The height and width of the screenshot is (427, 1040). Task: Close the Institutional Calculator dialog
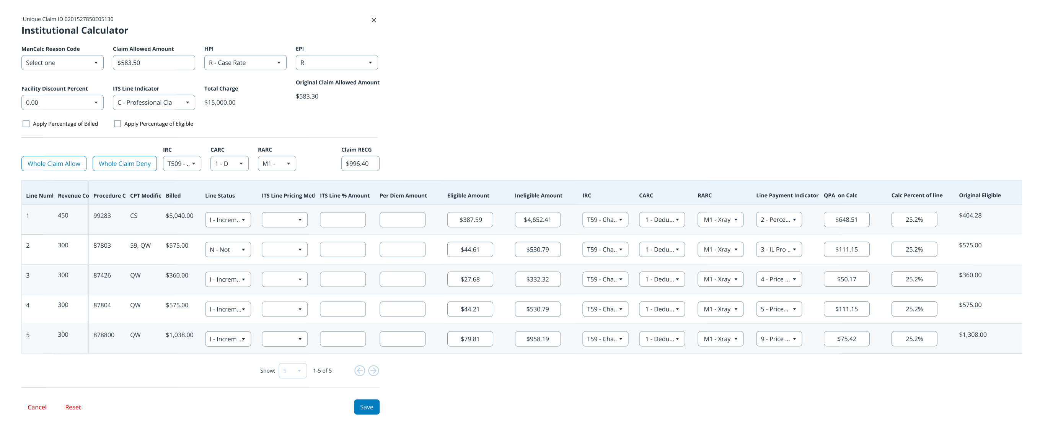point(373,20)
